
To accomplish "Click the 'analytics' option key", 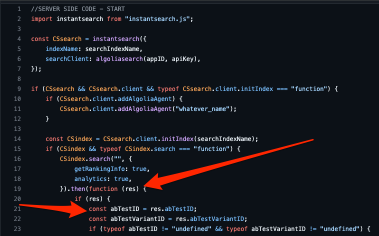I will [x=90, y=179].
